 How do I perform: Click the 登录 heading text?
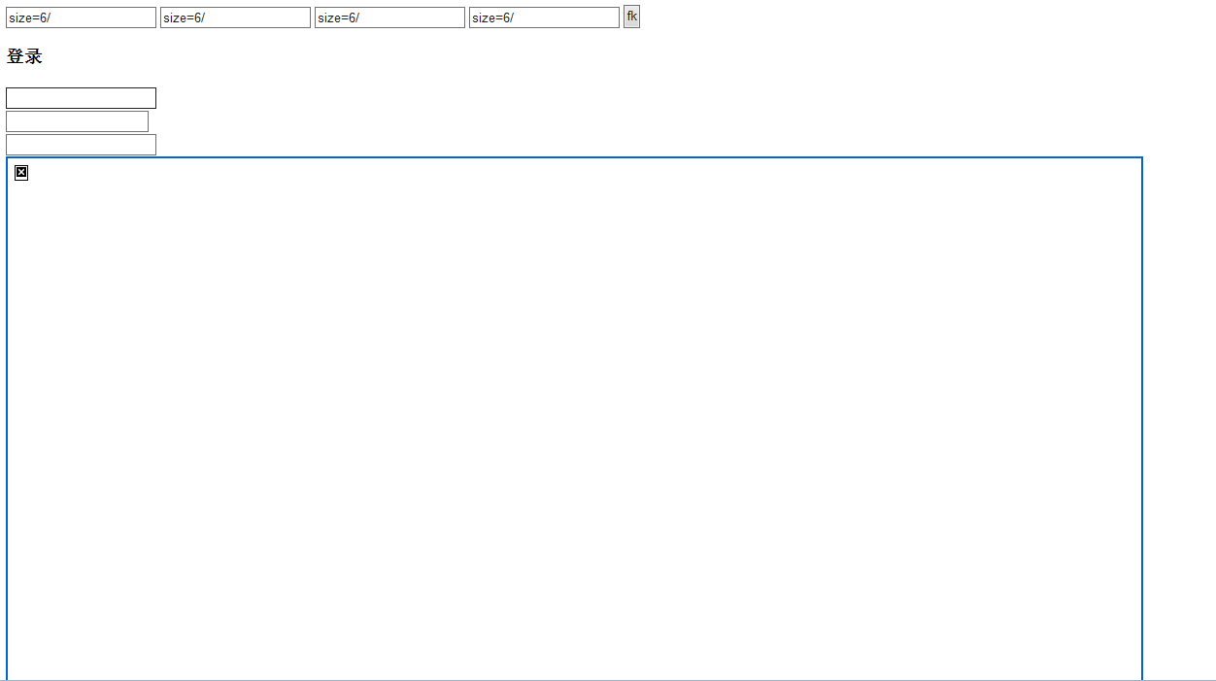24,56
